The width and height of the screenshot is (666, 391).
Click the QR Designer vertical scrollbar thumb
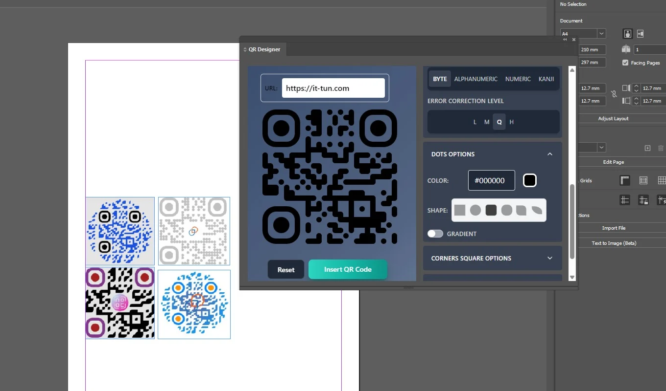coord(571,221)
